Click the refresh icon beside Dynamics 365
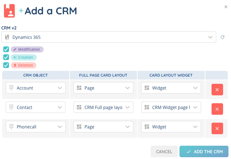Screen dimensions: 231x159 coord(222,37)
